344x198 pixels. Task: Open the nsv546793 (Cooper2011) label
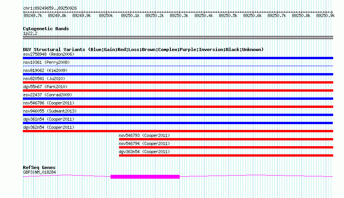[x=144, y=135]
